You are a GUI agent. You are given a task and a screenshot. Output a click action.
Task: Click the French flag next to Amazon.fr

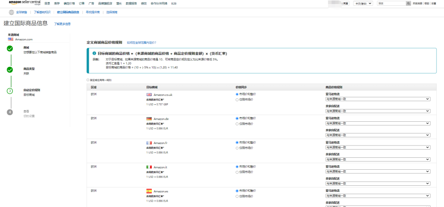149,143
